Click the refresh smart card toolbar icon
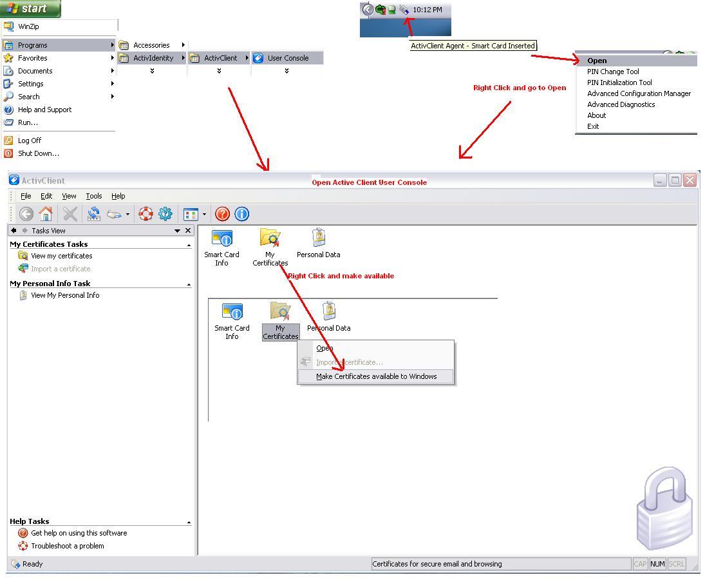The width and height of the screenshot is (705, 580). (94, 214)
